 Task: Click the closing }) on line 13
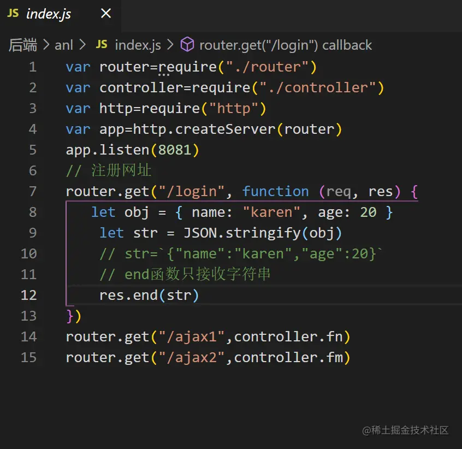[x=74, y=316]
